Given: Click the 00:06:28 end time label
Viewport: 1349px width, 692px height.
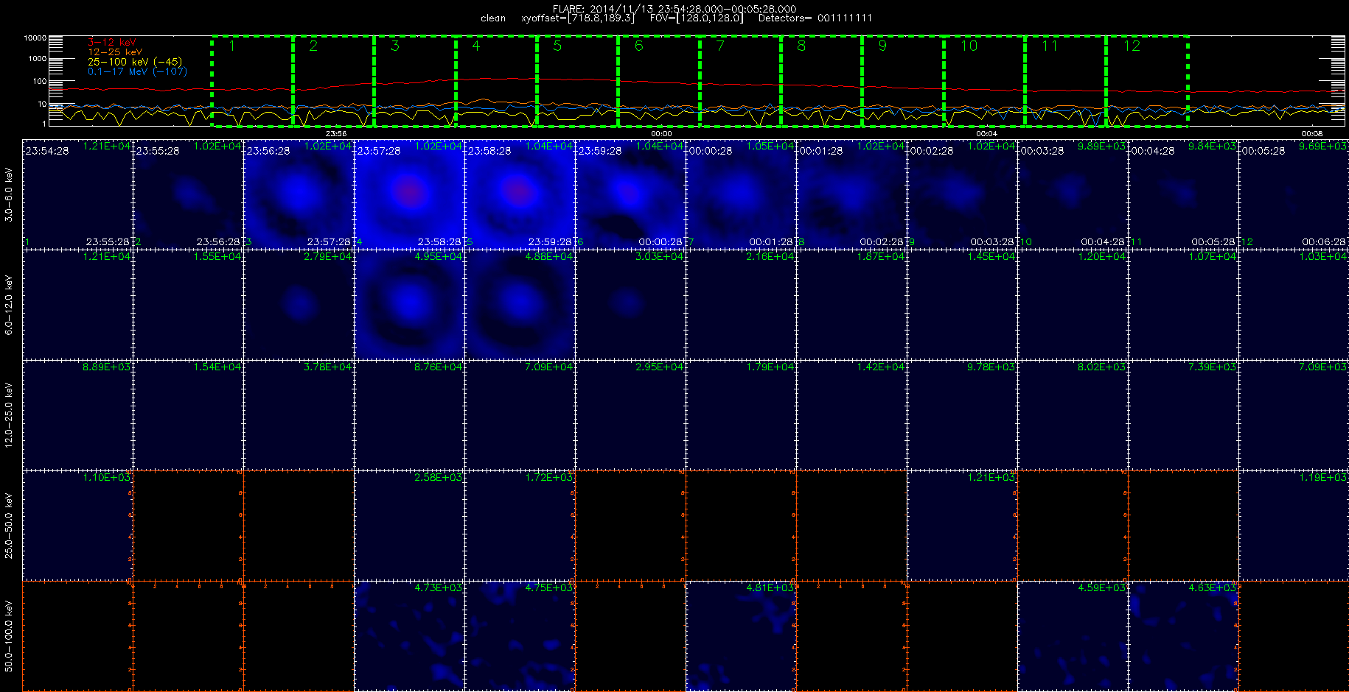Looking at the screenshot, I should pos(1324,241).
